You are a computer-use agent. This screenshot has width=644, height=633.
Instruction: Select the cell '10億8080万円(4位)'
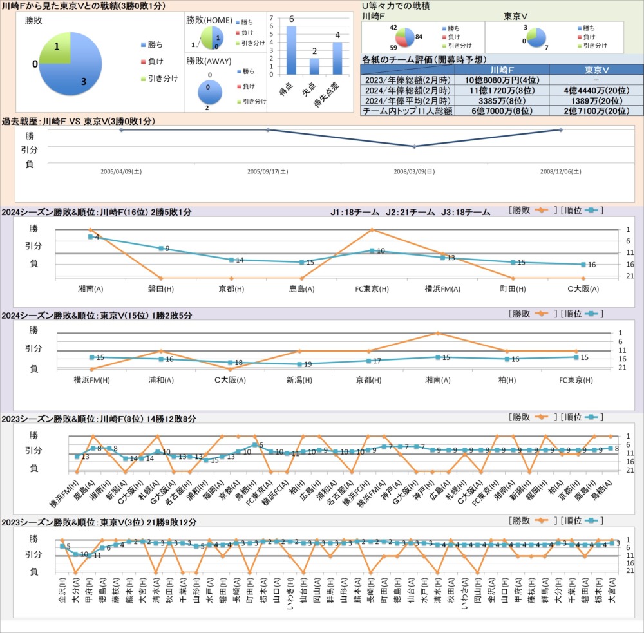502,80
